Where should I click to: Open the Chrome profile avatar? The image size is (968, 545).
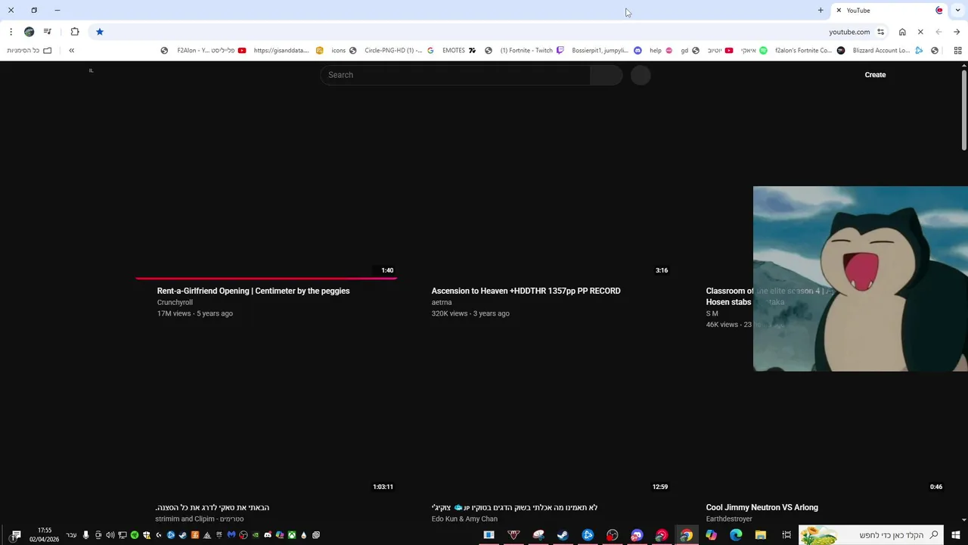[29, 32]
